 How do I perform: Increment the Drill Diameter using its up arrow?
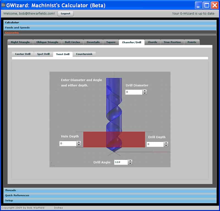tap(145, 91)
